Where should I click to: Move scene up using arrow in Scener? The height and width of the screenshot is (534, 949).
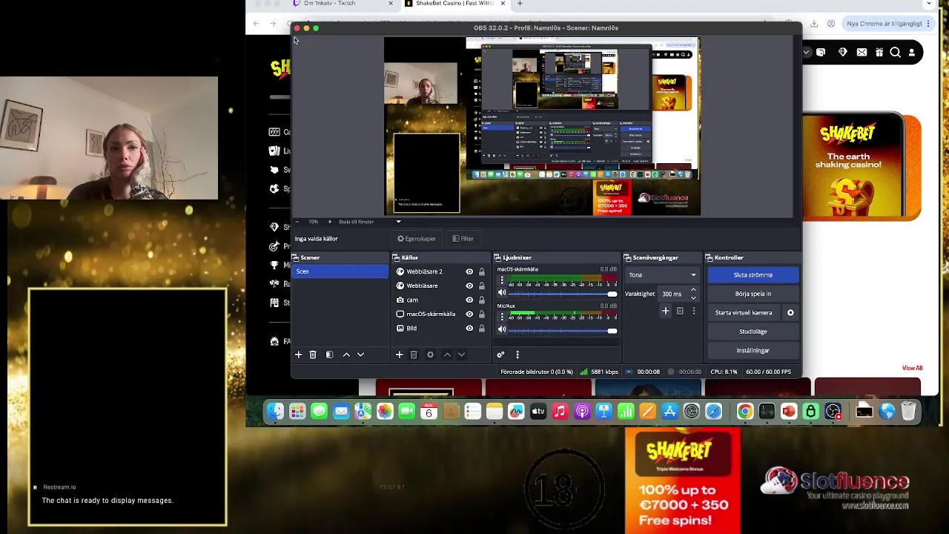click(346, 355)
